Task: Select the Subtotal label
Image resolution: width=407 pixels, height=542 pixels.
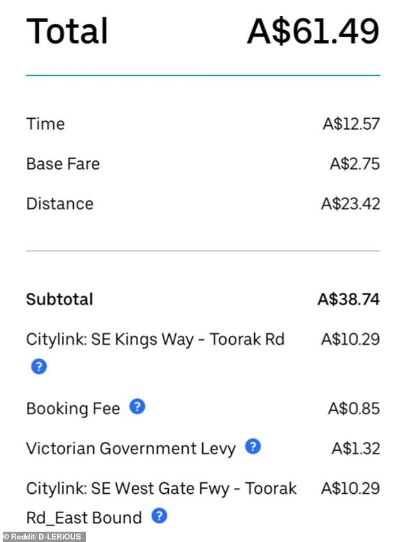Action: (60, 299)
